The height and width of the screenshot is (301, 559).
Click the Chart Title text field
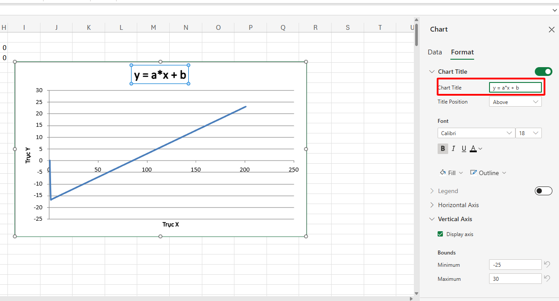pos(515,87)
